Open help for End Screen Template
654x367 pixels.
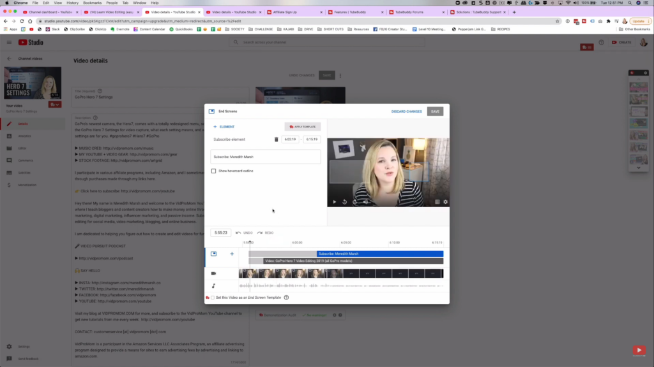tap(286, 298)
